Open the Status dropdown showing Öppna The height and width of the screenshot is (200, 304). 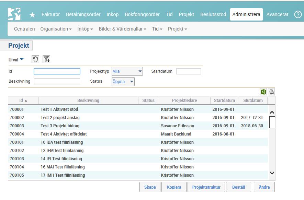(x=123, y=82)
